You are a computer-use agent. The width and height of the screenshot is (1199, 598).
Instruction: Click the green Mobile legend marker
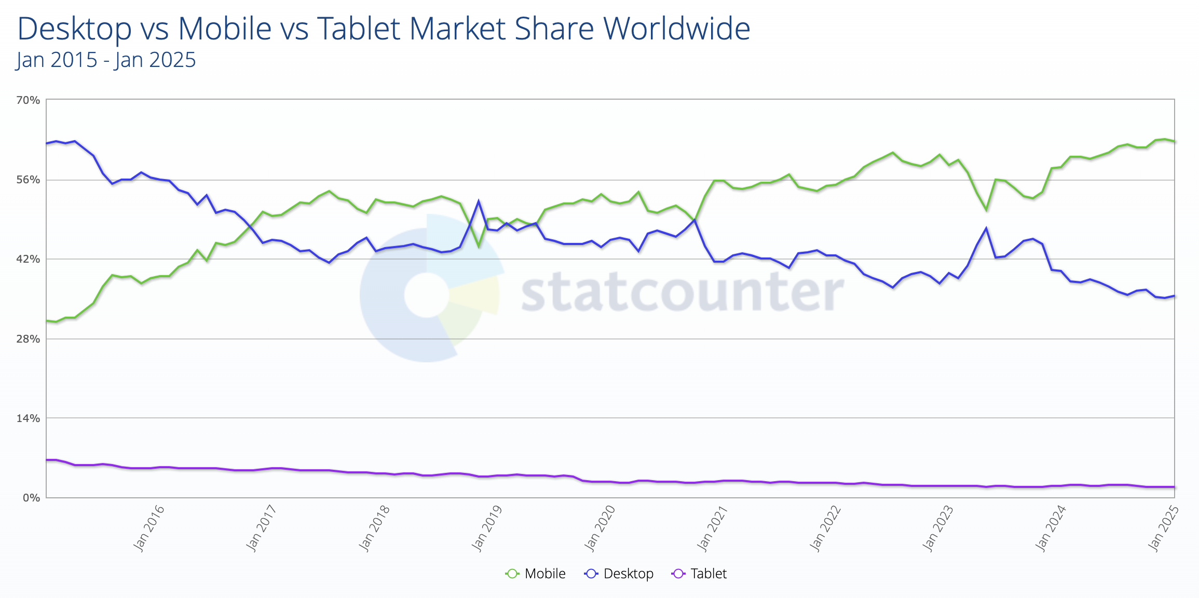(x=512, y=574)
